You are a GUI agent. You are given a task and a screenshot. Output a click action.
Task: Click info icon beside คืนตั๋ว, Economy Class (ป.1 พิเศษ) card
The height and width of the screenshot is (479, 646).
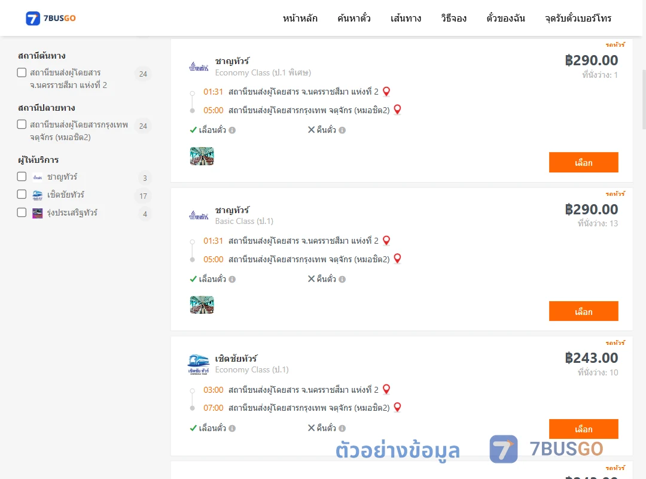[x=342, y=131]
